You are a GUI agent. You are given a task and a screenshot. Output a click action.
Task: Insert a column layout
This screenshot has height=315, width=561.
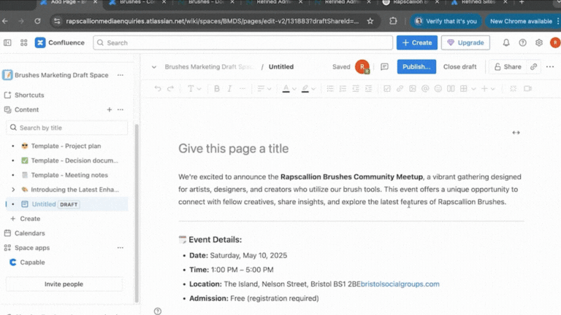pyautogui.click(x=451, y=88)
